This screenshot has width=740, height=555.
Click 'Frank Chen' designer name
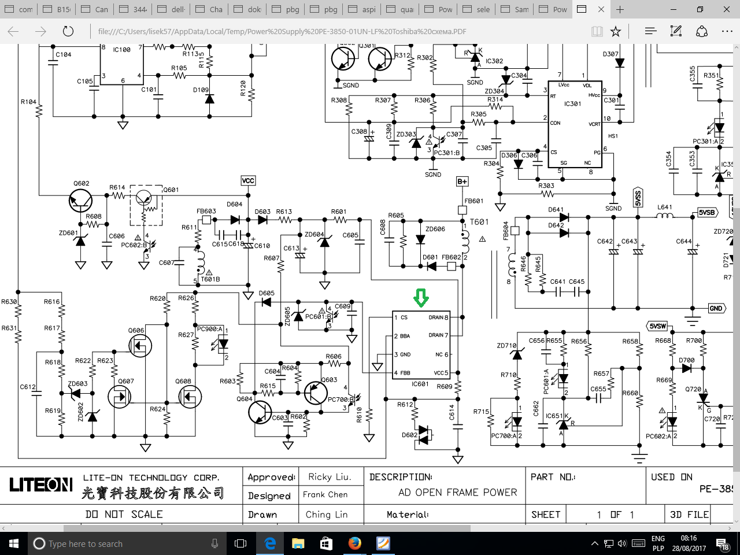(325, 495)
